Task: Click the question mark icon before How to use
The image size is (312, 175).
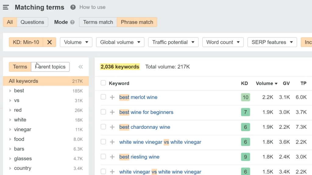Action: [x=73, y=7]
